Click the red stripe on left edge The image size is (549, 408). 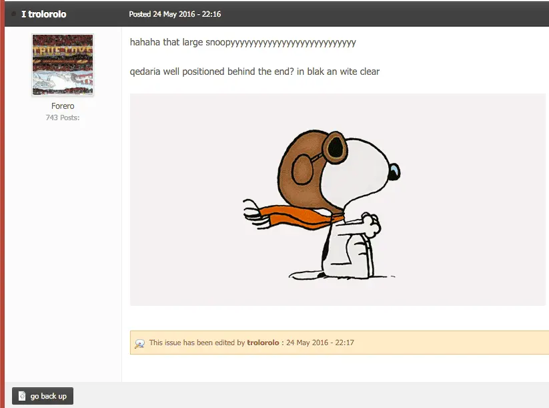pos(2,200)
